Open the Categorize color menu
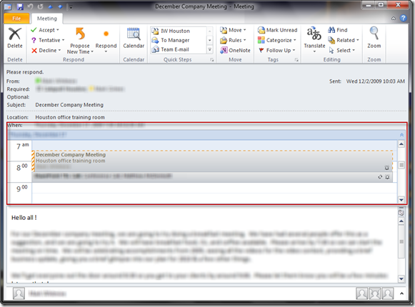The height and width of the screenshot is (307, 415). click(x=276, y=40)
